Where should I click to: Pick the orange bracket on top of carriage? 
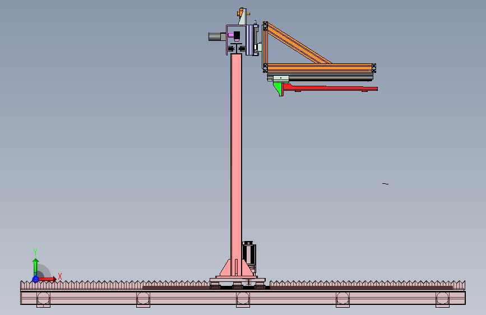click(x=243, y=13)
